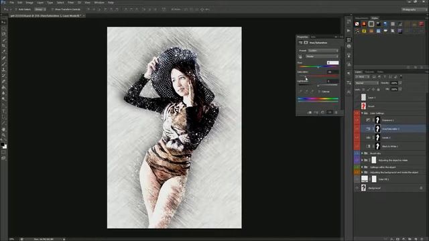Image resolution: width=429 pixels, height=241 pixels.
Task: Click the Hue/Saturation 1 adjustment layer icon
Action: (x=368, y=129)
